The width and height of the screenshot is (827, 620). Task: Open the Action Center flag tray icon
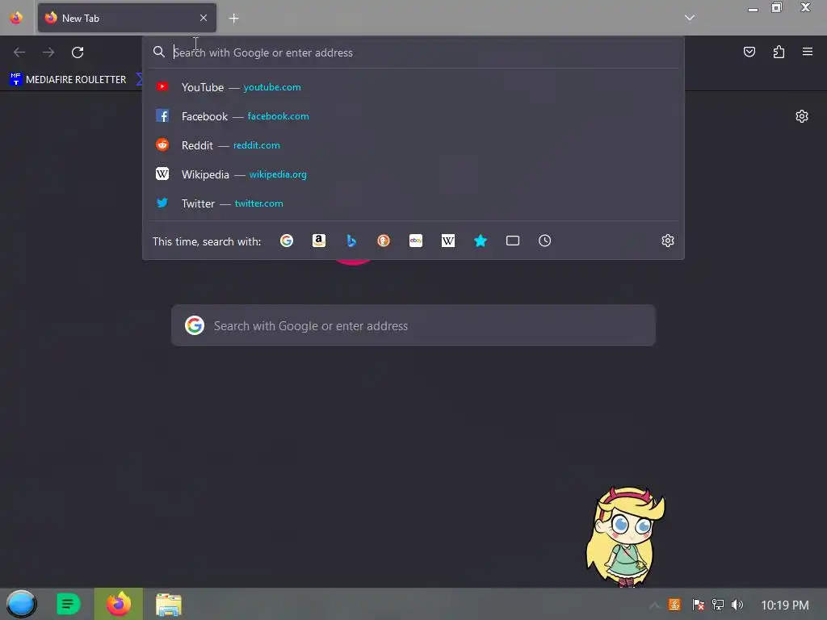(x=698, y=605)
